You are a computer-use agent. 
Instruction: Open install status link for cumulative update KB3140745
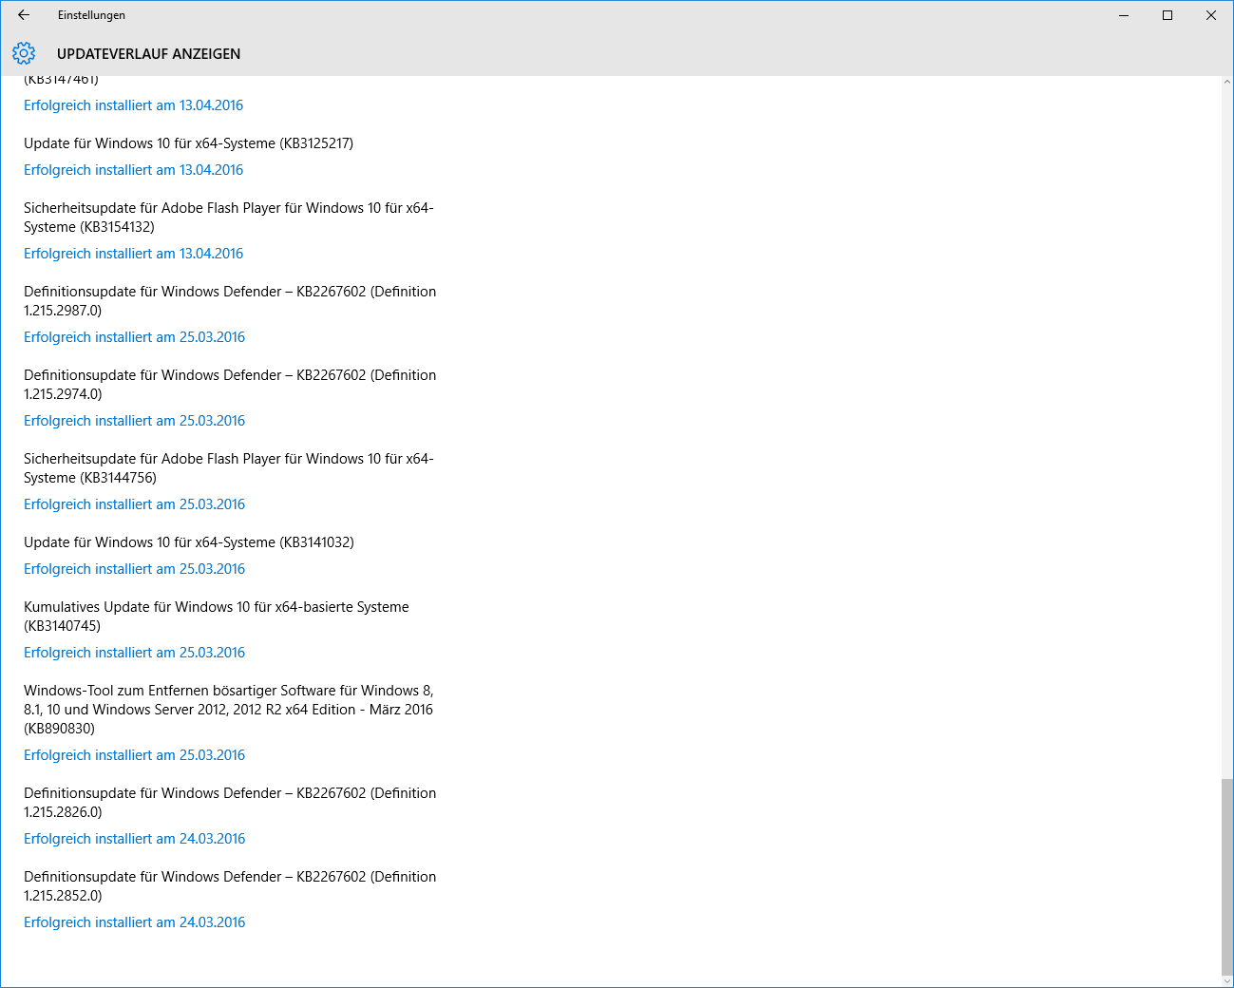point(134,653)
